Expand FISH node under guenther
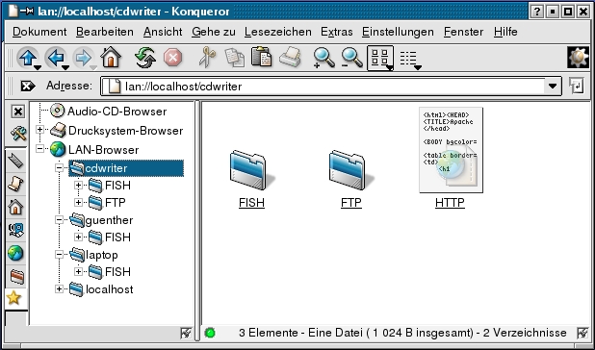 click(x=78, y=237)
